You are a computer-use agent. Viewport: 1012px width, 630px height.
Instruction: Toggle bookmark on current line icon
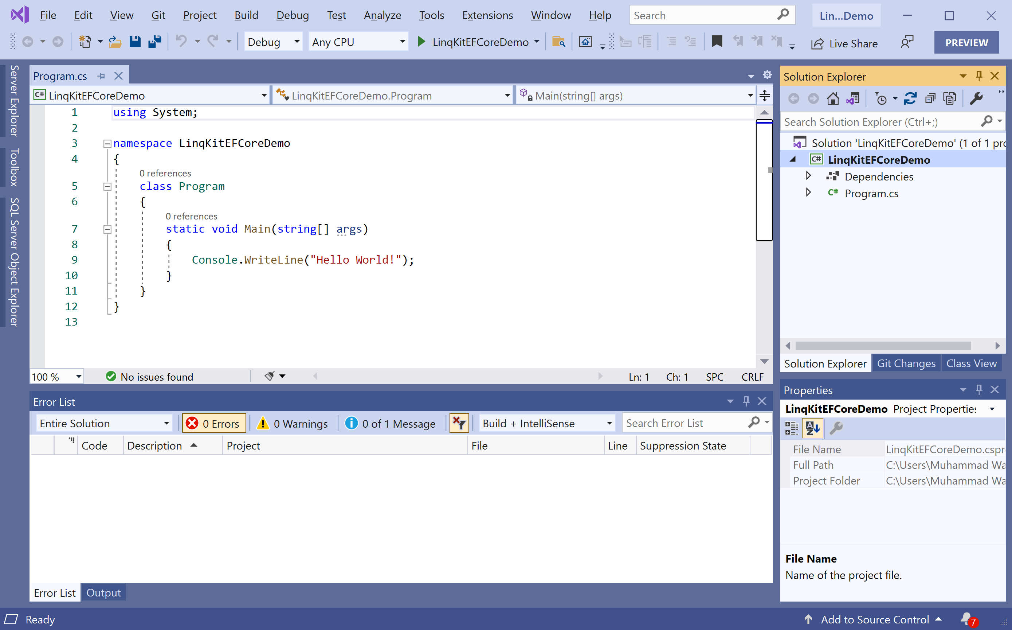click(x=717, y=42)
